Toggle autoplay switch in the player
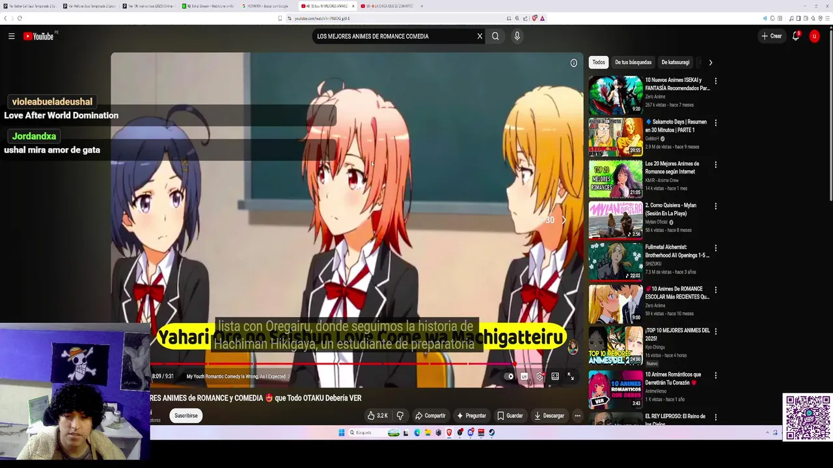 coord(510,376)
